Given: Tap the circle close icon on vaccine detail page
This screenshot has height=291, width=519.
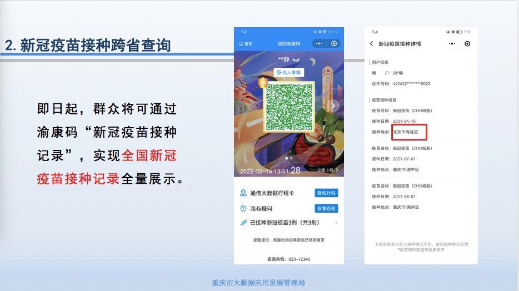Looking at the screenshot, I should tap(467, 44).
